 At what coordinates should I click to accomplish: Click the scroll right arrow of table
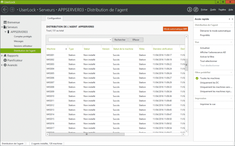183,134
